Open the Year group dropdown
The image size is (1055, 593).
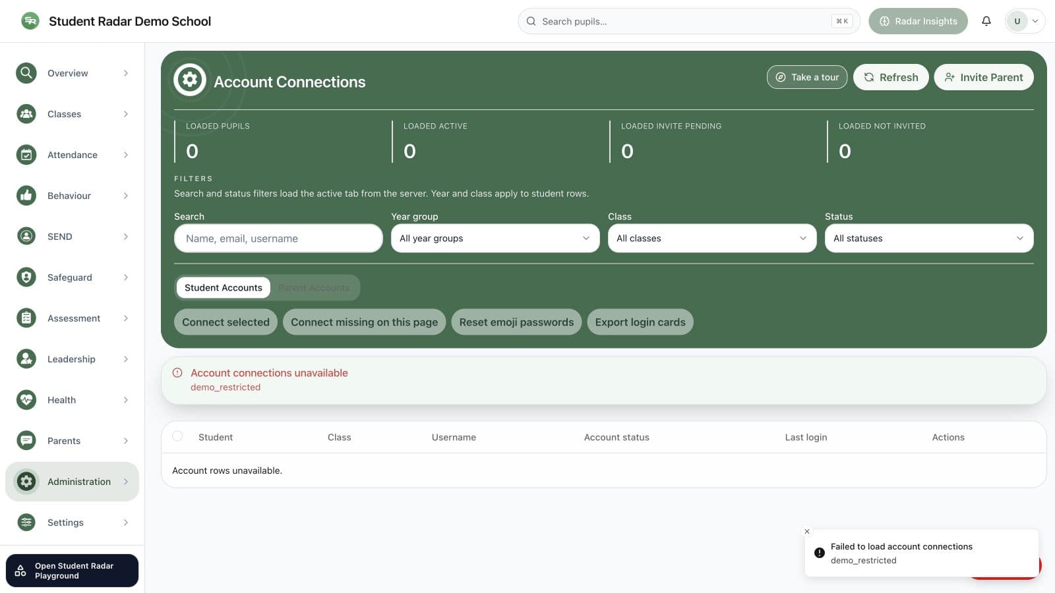(x=495, y=239)
